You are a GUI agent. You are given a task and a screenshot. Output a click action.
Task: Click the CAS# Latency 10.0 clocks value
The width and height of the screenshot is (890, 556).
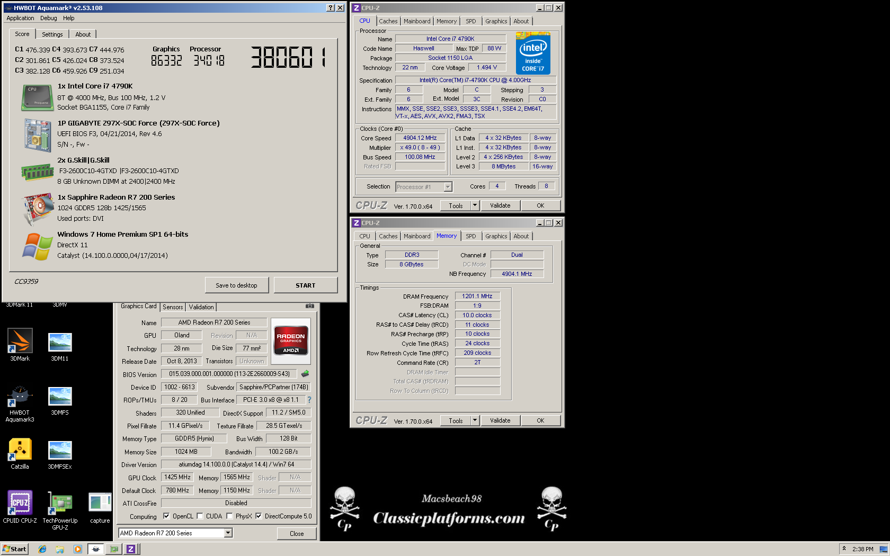pyautogui.click(x=477, y=315)
